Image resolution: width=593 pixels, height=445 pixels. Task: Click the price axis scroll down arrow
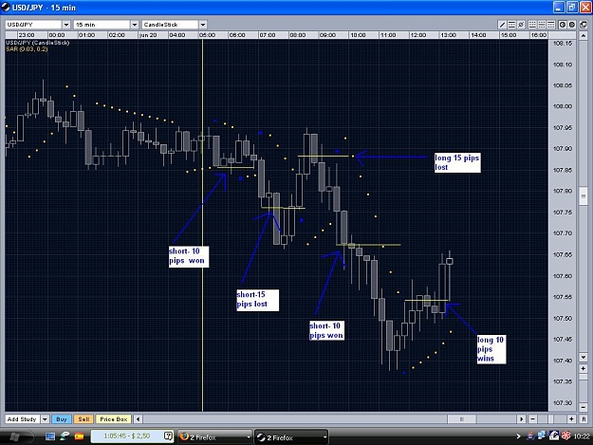pyautogui.click(x=584, y=358)
